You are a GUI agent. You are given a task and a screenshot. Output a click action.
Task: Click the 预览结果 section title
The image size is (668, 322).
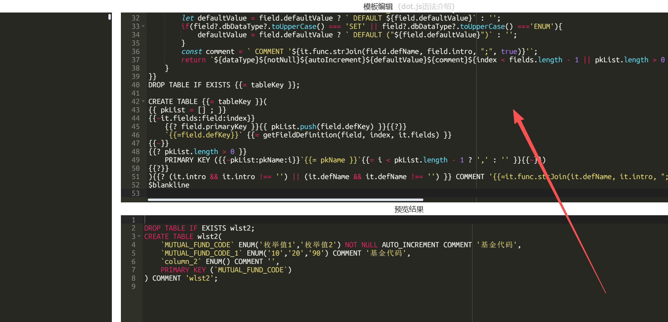(x=409, y=209)
